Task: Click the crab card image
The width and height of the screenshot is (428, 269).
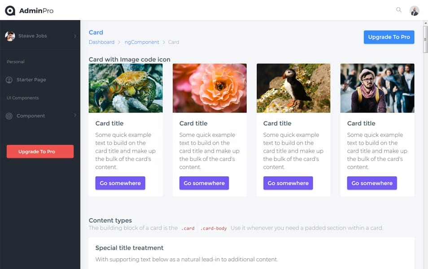Action: pos(126,88)
